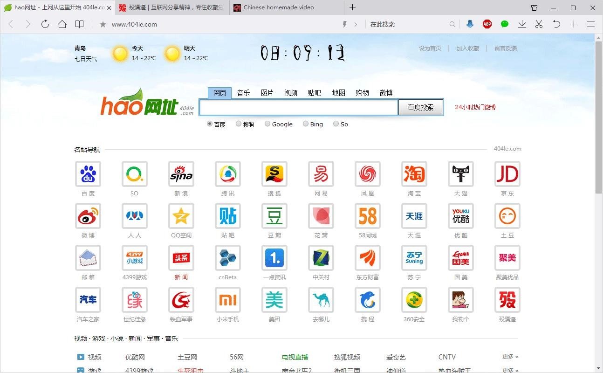Select the 搜狗 search engine radio button
603x373 pixels.
(238, 124)
